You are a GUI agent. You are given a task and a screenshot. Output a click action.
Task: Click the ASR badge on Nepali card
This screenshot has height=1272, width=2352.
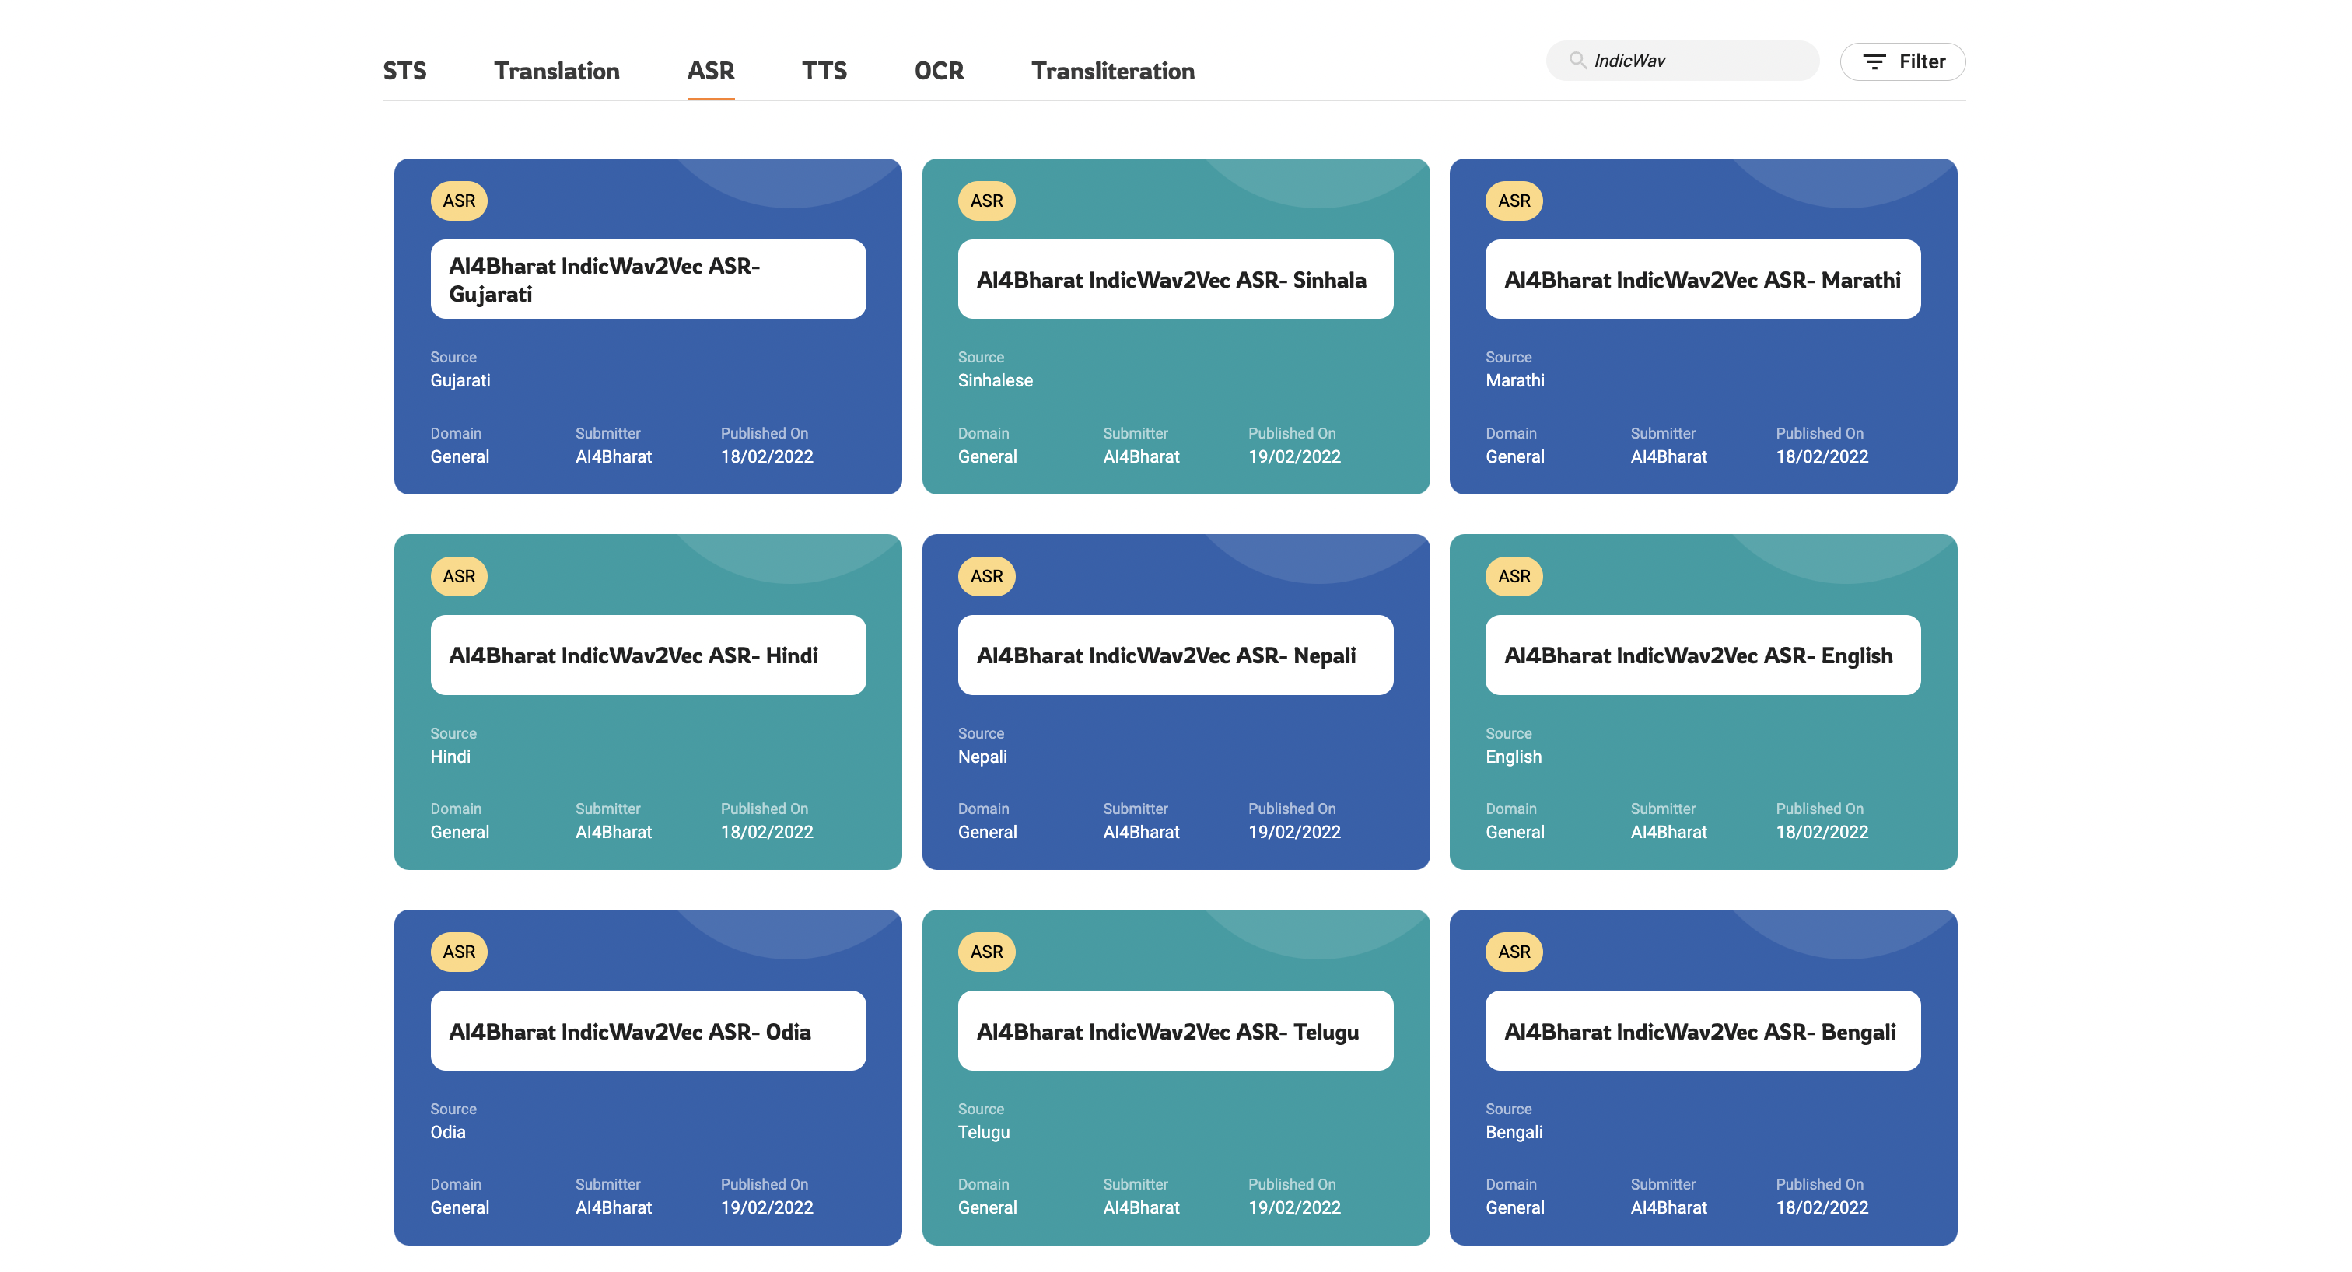[x=986, y=577]
